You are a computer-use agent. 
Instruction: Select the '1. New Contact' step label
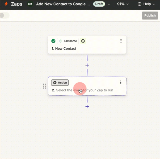coord(64,49)
